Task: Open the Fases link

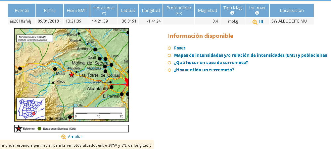Action: pyautogui.click(x=180, y=48)
